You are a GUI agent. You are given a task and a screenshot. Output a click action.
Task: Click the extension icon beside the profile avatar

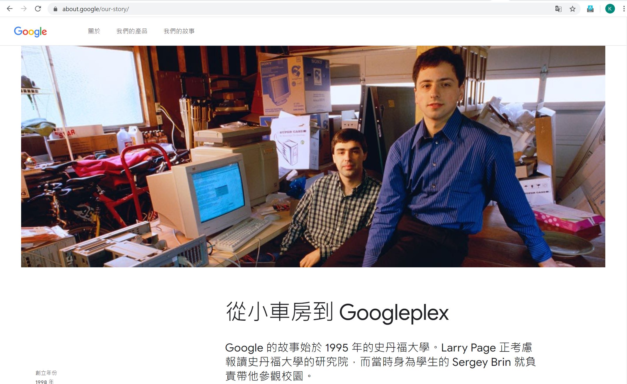tap(590, 9)
